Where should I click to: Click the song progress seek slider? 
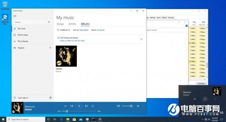(79, 111)
